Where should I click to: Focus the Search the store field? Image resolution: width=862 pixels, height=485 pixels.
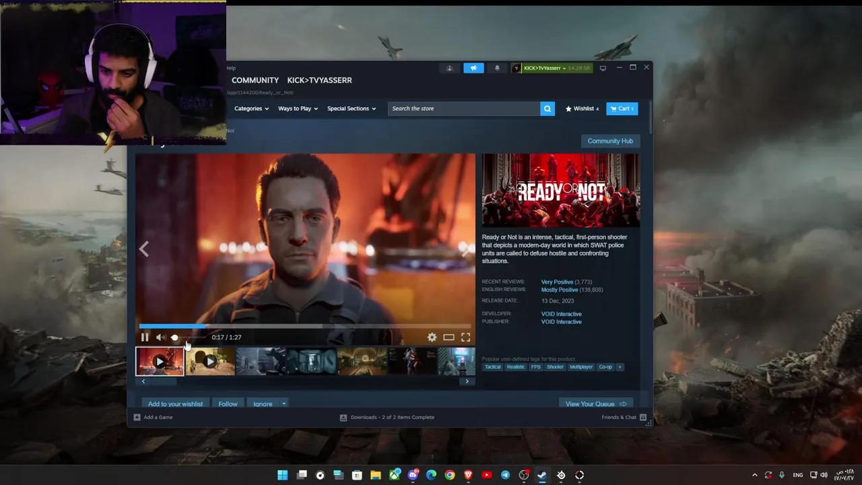tap(464, 108)
